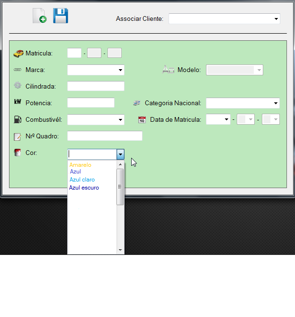Image resolution: width=295 pixels, height=317 pixels.
Task: Click the Cor list scrollbar up arrow
Action: click(x=120, y=164)
